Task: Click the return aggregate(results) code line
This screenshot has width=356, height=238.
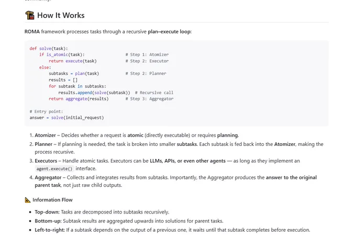Action: pos(79,99)
